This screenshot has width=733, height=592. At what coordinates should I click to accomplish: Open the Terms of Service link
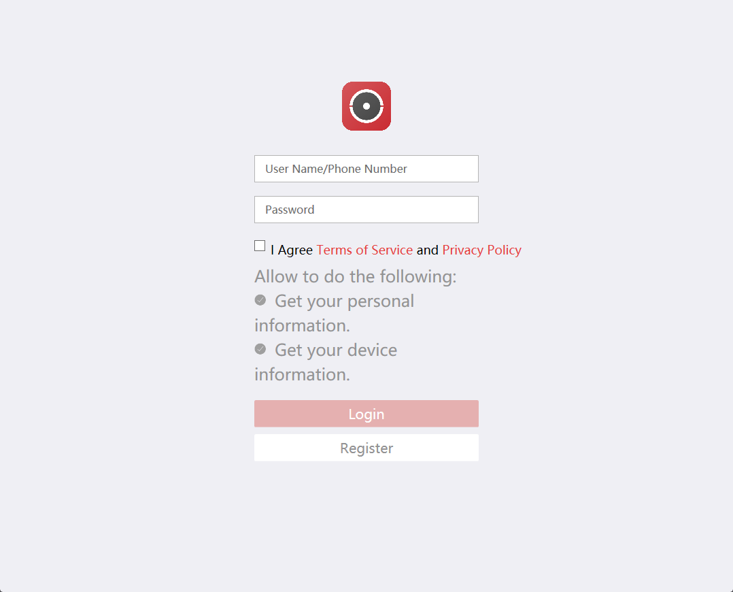[x=364, y=250]
